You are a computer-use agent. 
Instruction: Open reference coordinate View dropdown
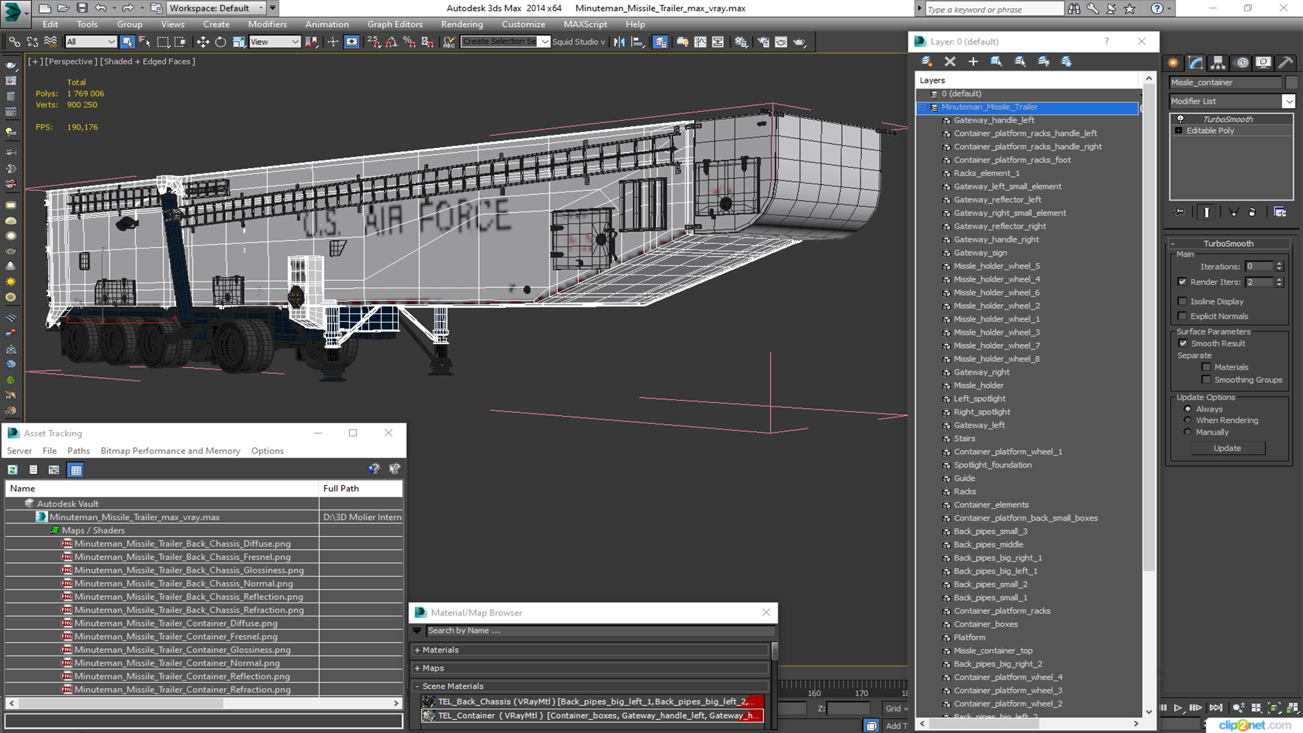[275, 42]
